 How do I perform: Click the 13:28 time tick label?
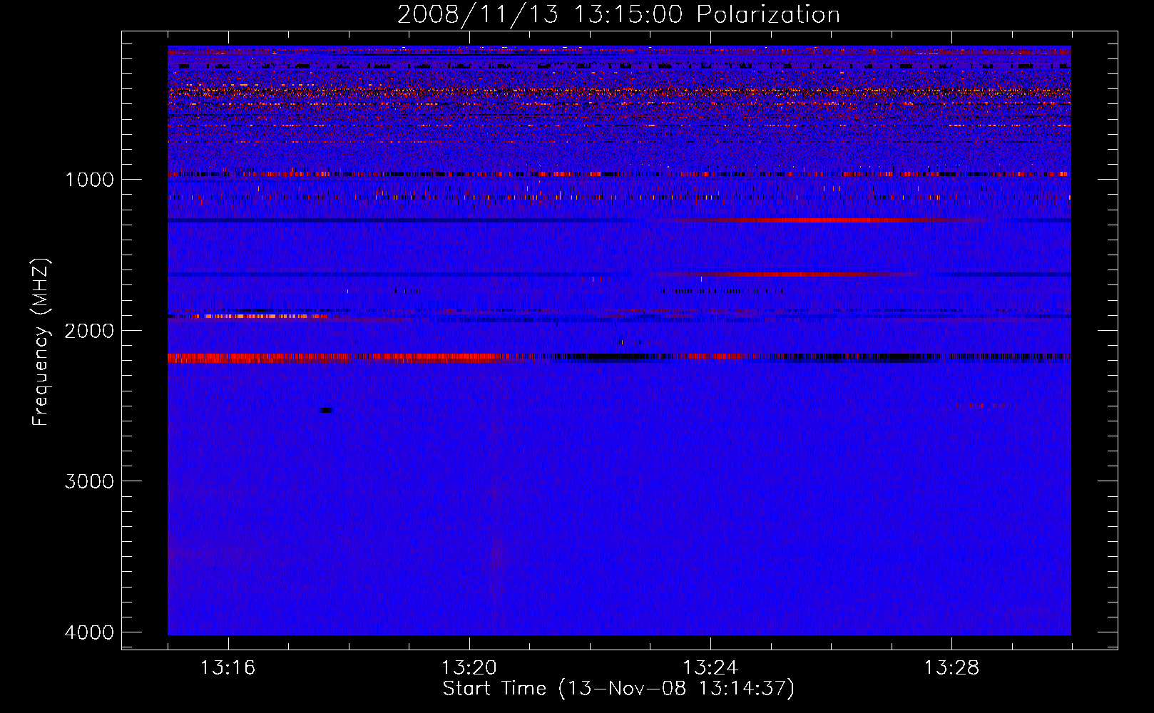(x=951, y=667)
